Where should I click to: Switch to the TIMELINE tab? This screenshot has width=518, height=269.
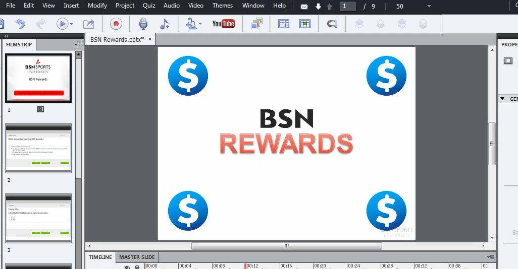100,257
